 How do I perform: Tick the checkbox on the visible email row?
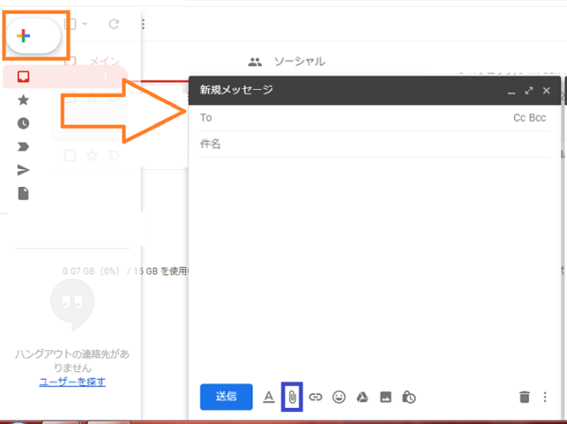click(x=70, y=155)
